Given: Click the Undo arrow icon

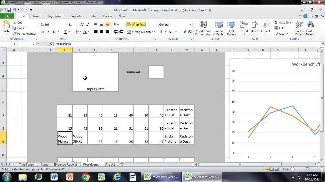Looking at the screenshot, I should 14,10.
